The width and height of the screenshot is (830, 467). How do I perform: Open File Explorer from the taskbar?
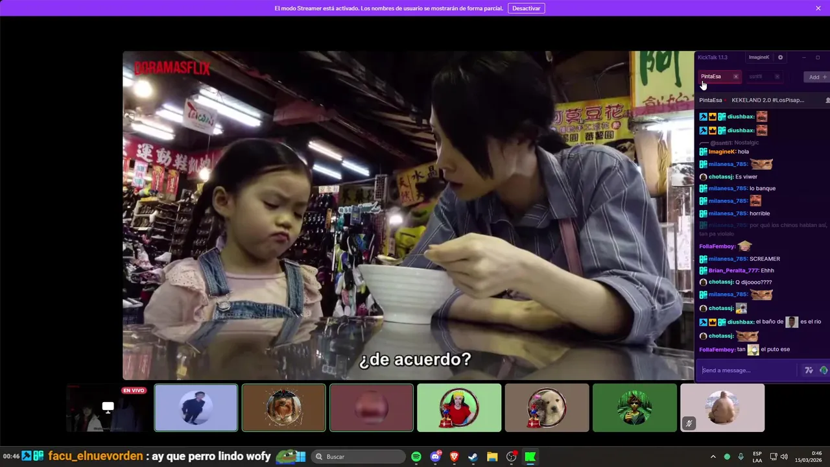(x=492, y=457)
